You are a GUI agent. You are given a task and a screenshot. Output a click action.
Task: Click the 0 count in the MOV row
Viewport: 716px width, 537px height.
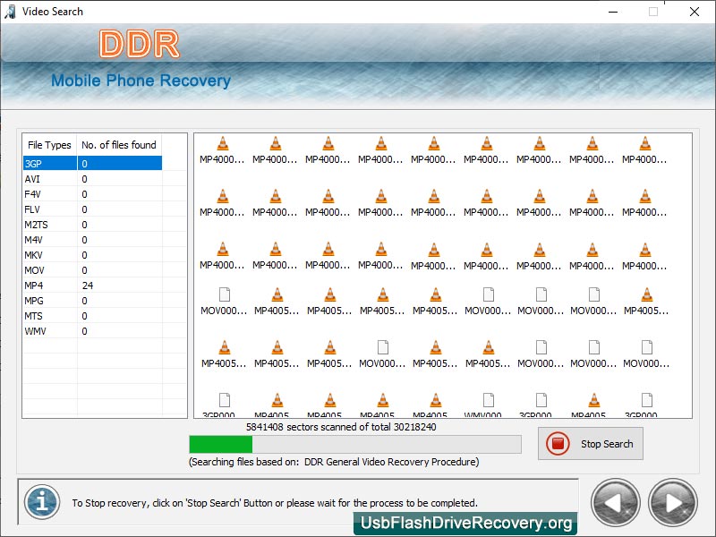click(x=84, y=270)
